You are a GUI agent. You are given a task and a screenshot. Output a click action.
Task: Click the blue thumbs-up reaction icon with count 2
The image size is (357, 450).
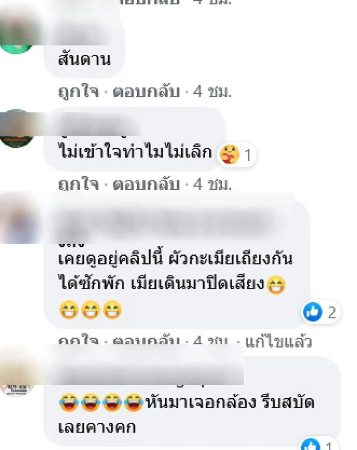point(313,312)
